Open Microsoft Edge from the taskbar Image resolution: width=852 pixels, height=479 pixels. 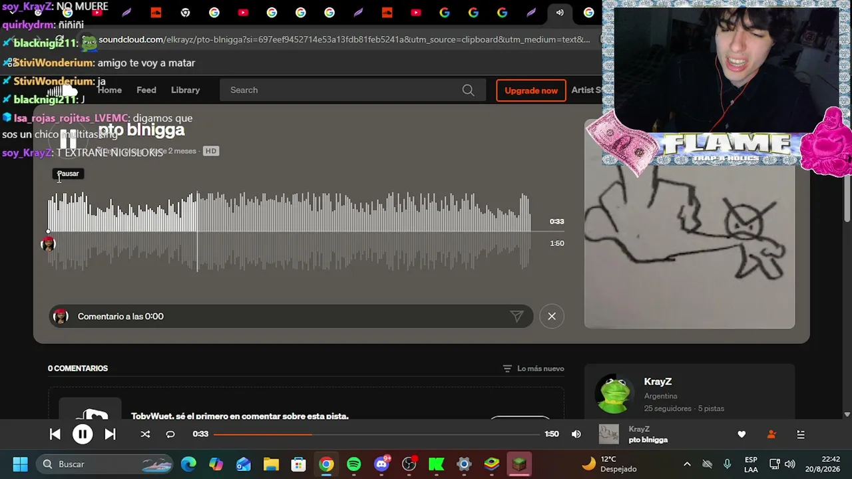coord(188,464)
